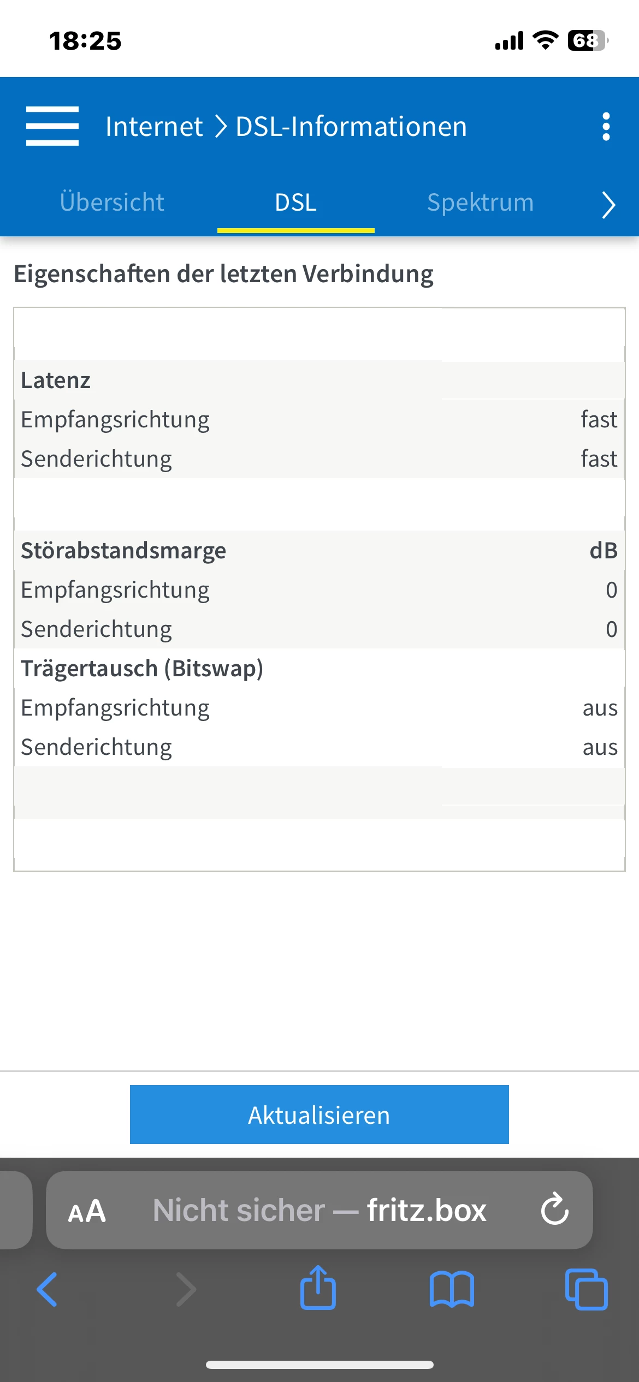
Task: Tap the Latenz section heading
Action: [56, 380]
